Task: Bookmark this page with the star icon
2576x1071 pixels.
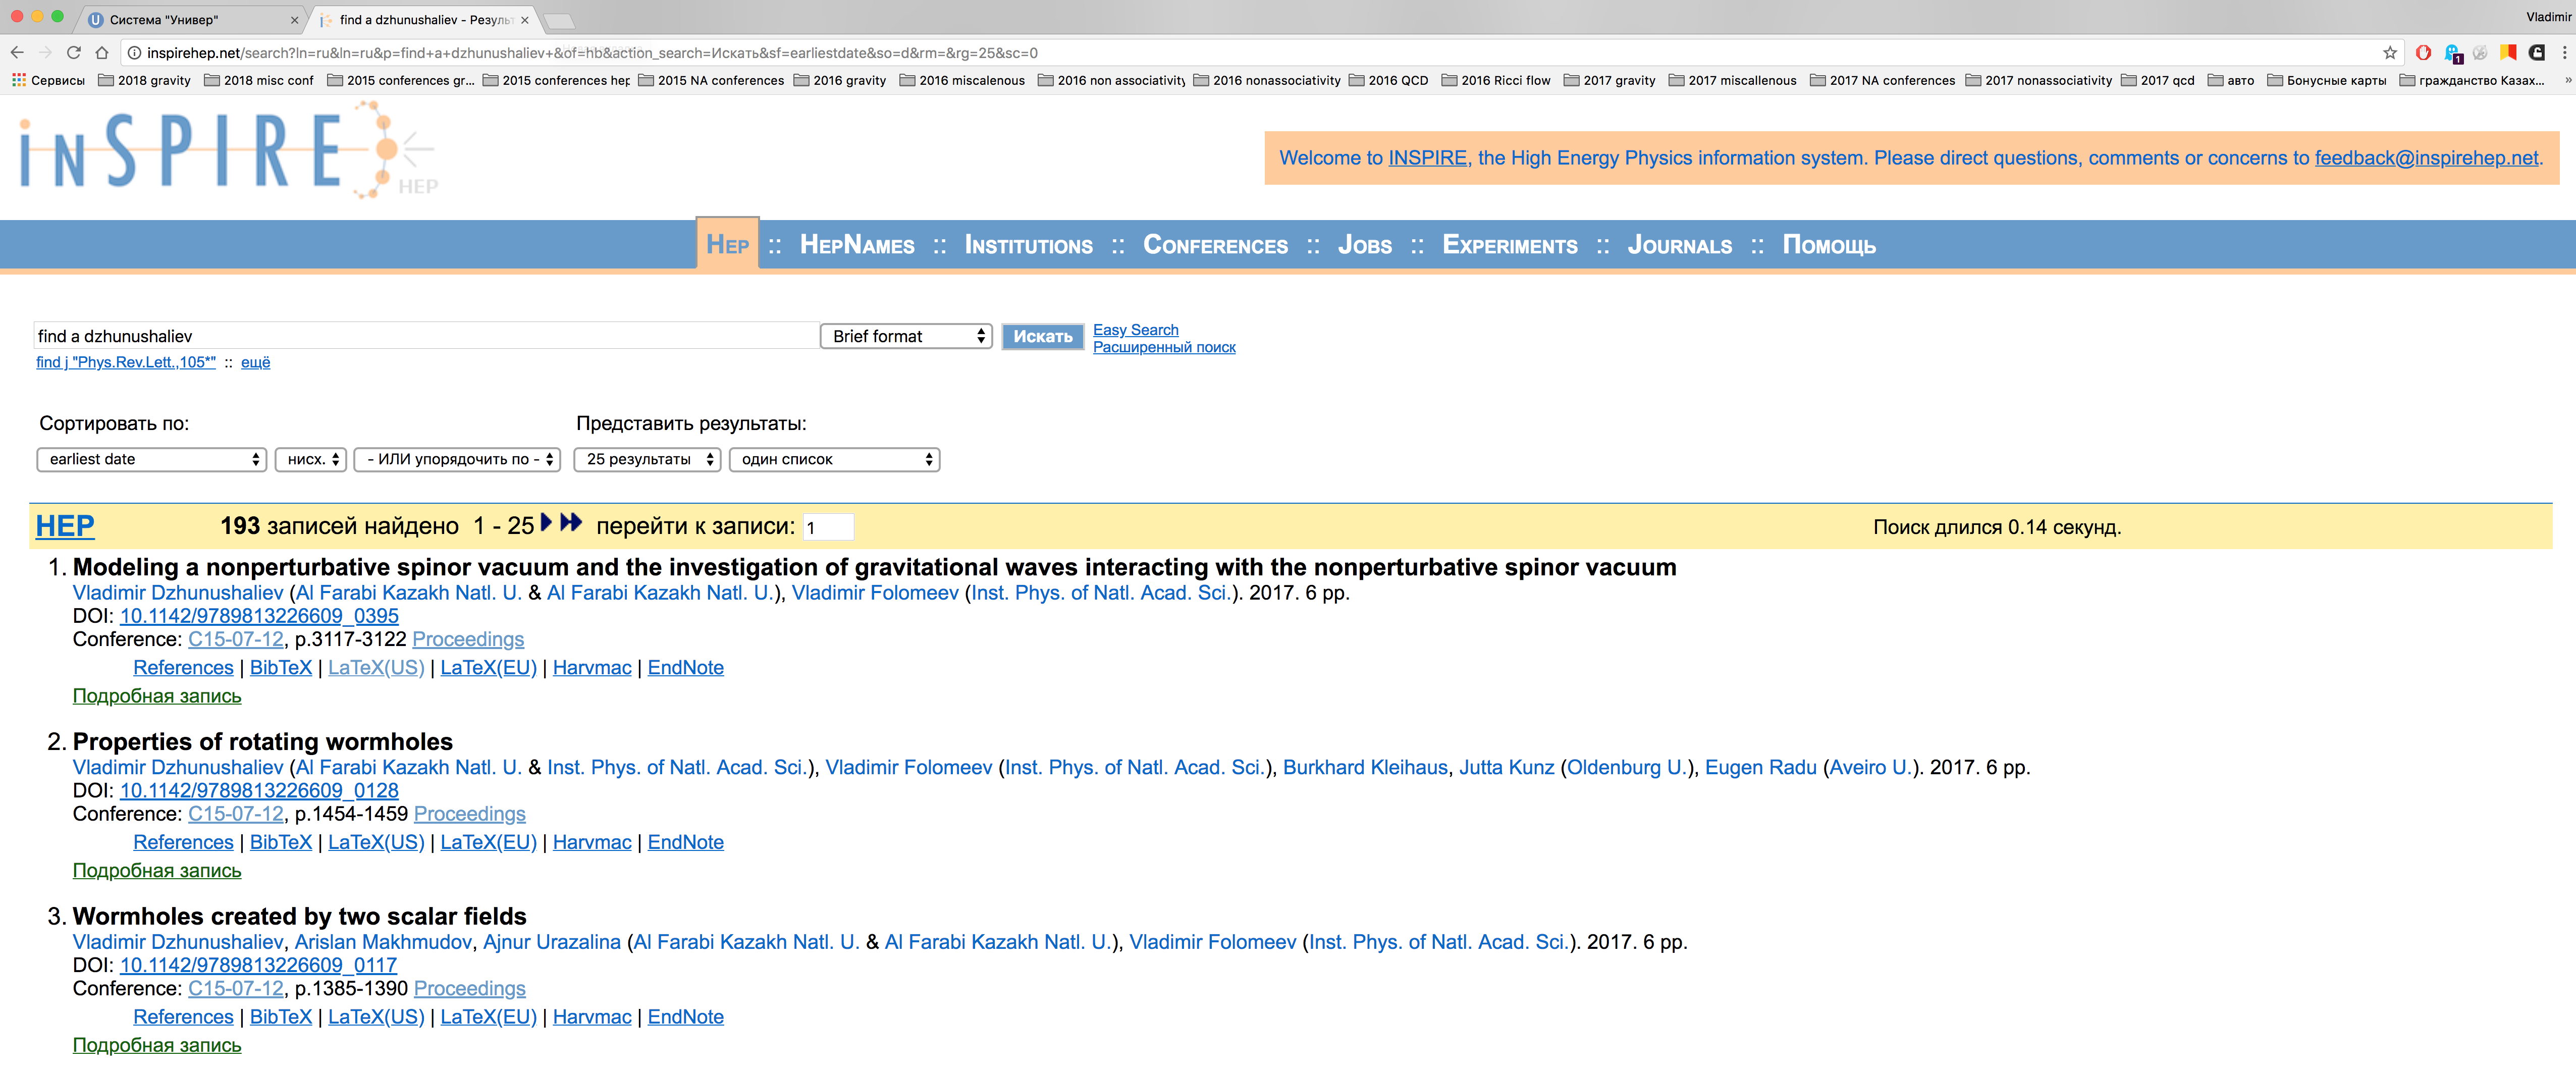Action: pos(2390,53)
